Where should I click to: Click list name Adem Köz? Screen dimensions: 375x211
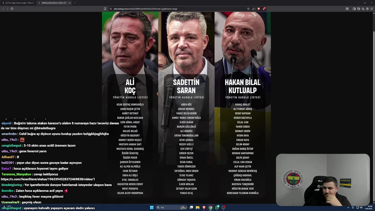coord(186,105)
